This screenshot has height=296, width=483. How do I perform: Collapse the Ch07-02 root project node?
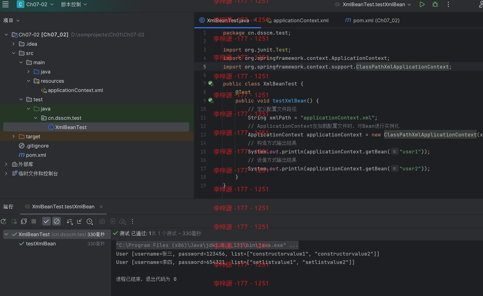pos(6,35)
